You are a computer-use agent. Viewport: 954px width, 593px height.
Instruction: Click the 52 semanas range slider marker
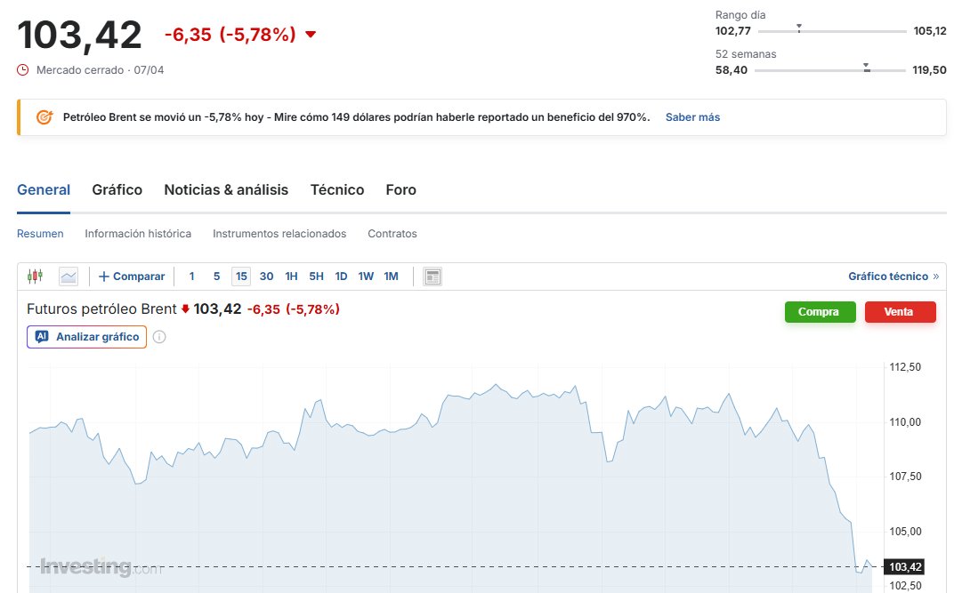[867, 68]
